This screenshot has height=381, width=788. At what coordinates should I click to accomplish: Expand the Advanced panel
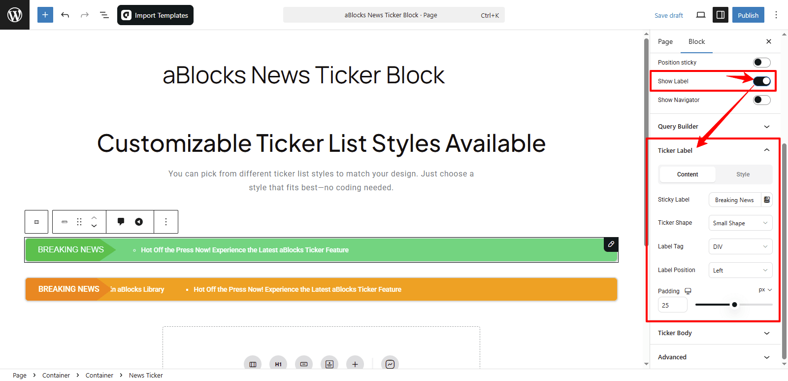[714, 357]
